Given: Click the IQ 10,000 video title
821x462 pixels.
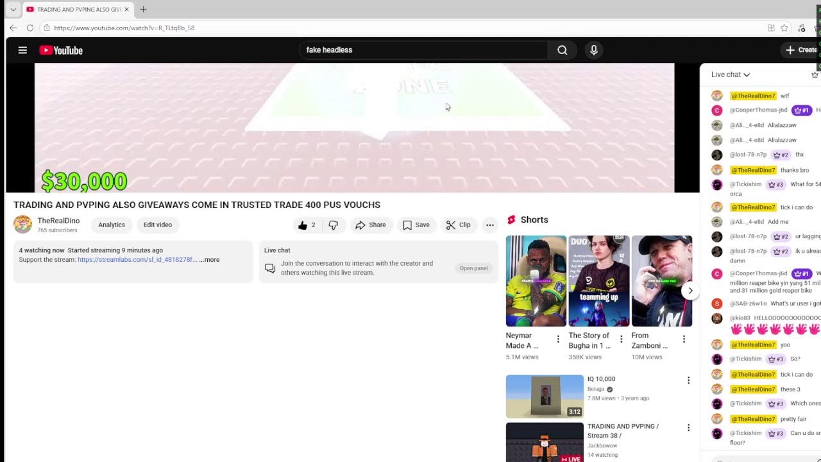Looking at the screenshot, I should pyautogui.click(x=602, y=379).
